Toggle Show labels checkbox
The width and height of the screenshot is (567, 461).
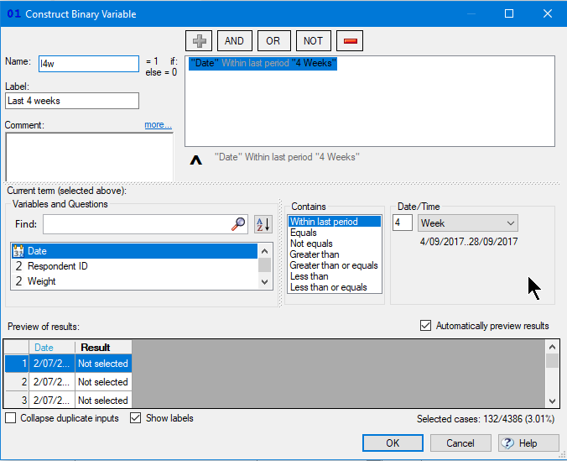point(135,418)
